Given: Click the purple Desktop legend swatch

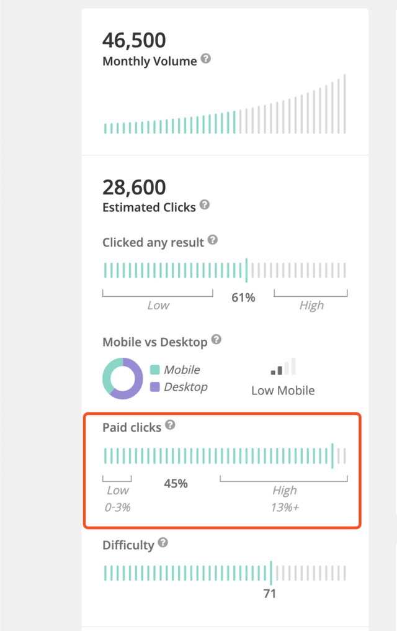Looking at the screenshot, I should pos(155,387).
